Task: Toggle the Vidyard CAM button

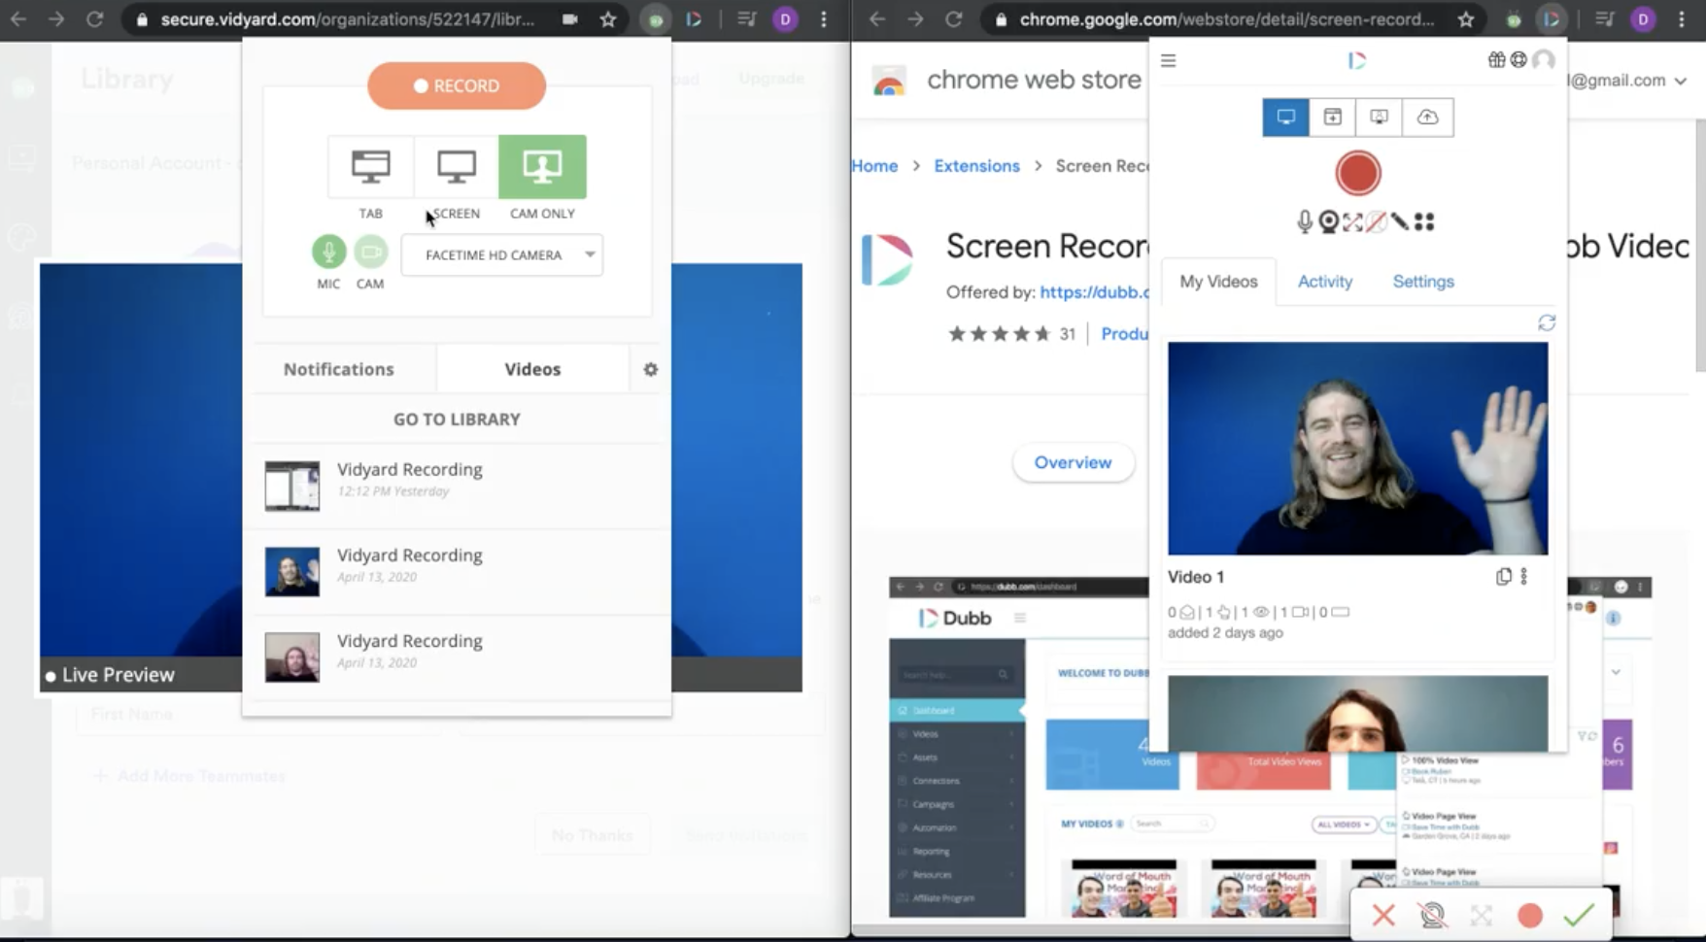Action: [x=370, y=252]
